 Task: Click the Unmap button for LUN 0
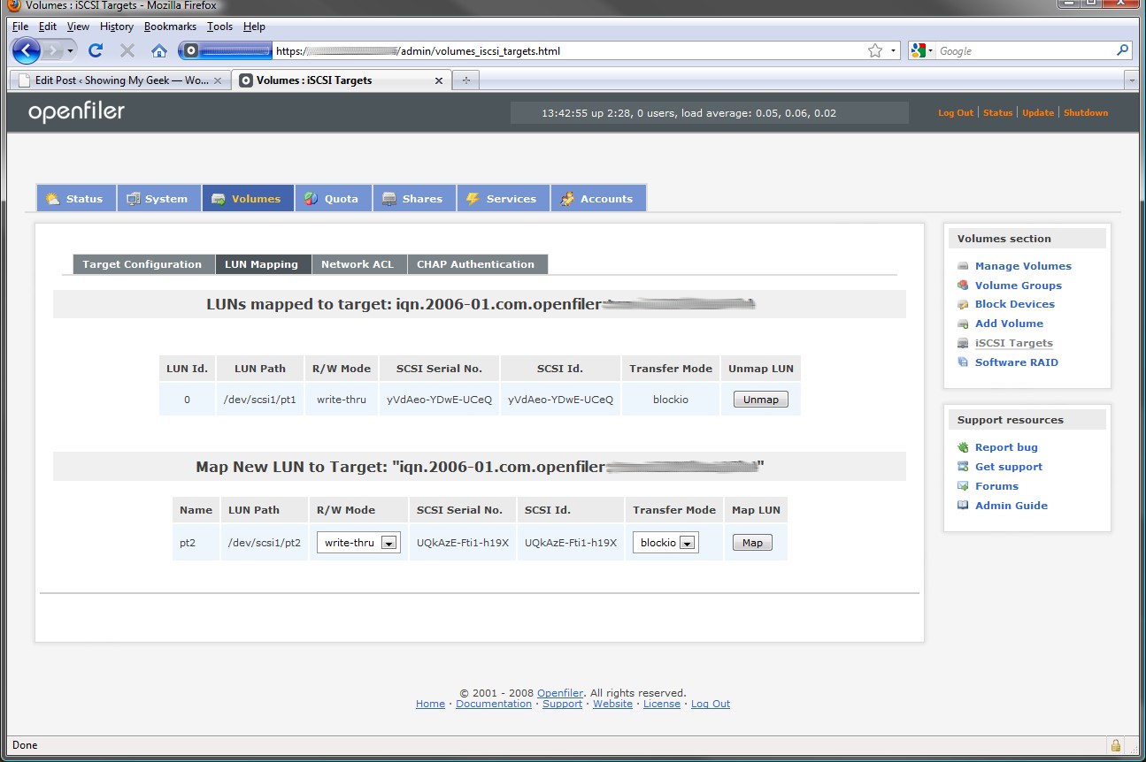761,400
